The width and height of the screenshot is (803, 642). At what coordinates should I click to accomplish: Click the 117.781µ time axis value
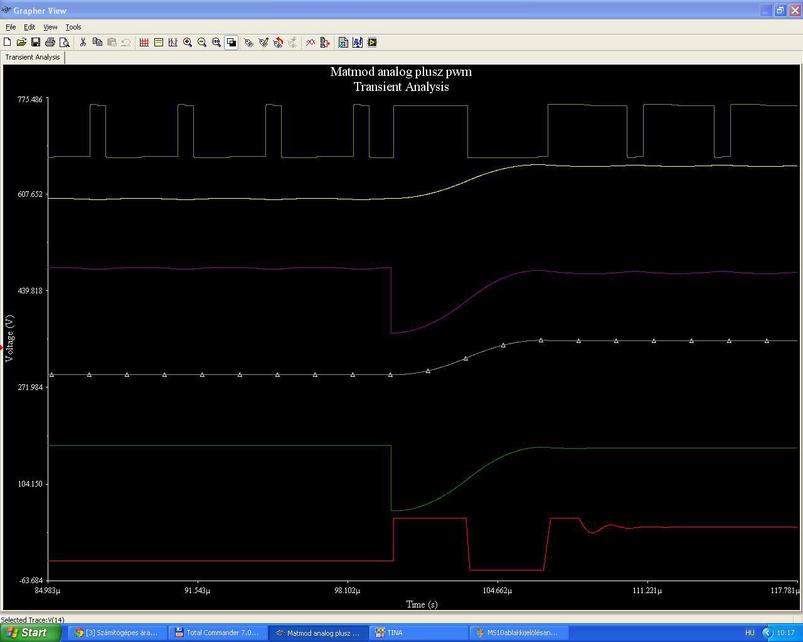pos(785,591)
